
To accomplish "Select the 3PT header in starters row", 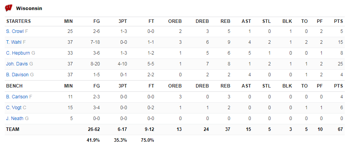I will tap(123, 21).
